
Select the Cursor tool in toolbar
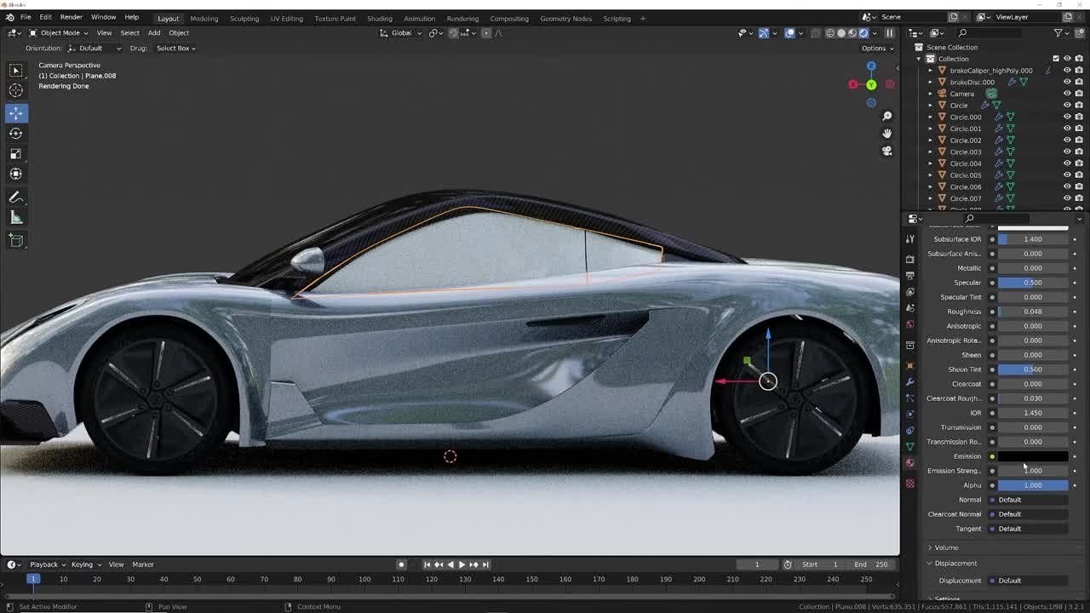16,91
